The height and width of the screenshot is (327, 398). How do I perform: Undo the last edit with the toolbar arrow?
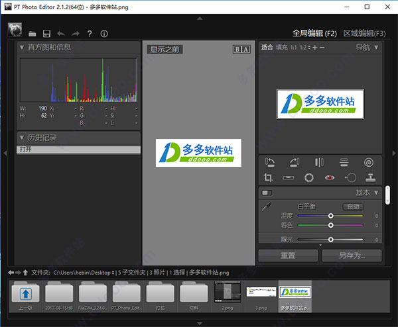[61, 34]
